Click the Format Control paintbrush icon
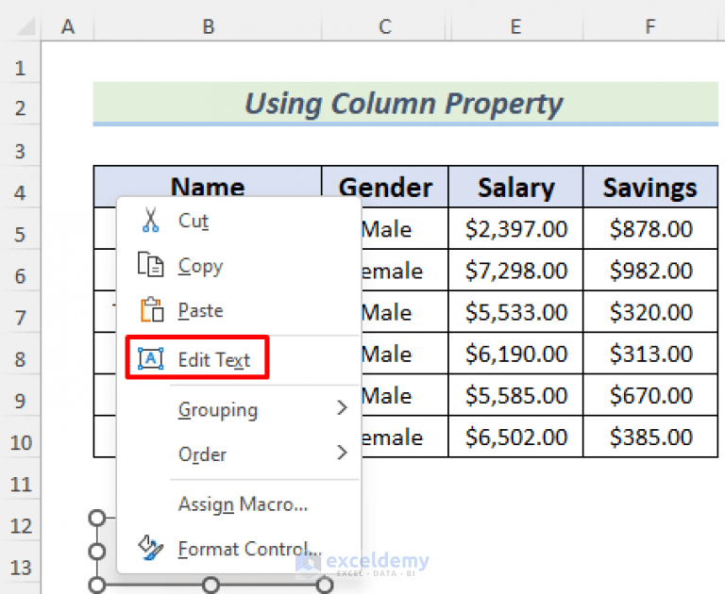Viewport: 725px width, 594px height. click(x=151, y=548)
